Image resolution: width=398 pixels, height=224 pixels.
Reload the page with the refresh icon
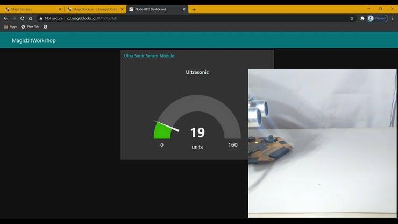pos(22,18)
